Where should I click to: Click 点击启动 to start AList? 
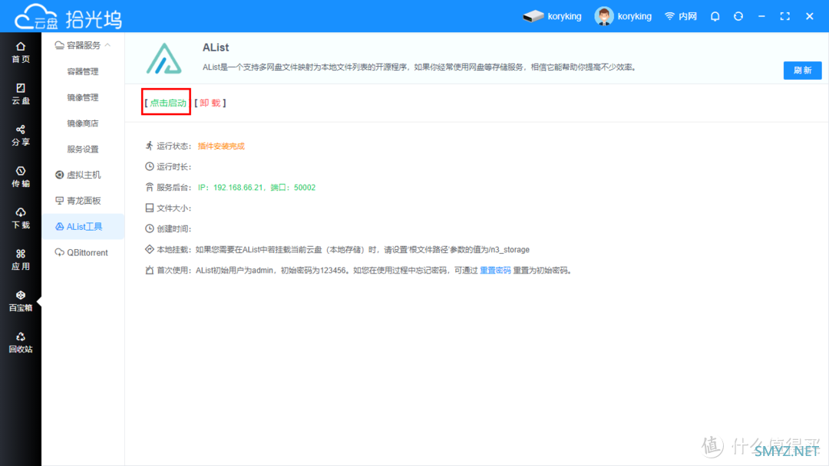167,103
